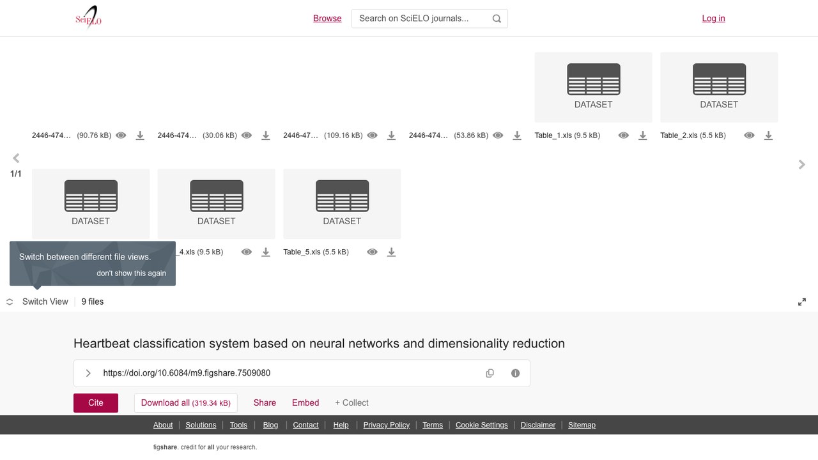The height and width of the screenshot is (460, 818).
Task: Preview the 109.16 kB file
Action: tap(373, 135)
